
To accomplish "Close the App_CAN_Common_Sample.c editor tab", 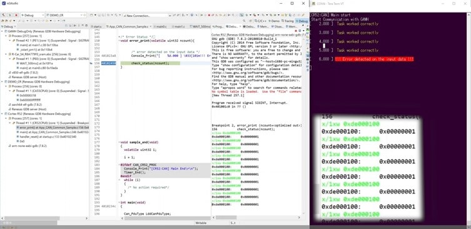I will [x=150, y=26].
